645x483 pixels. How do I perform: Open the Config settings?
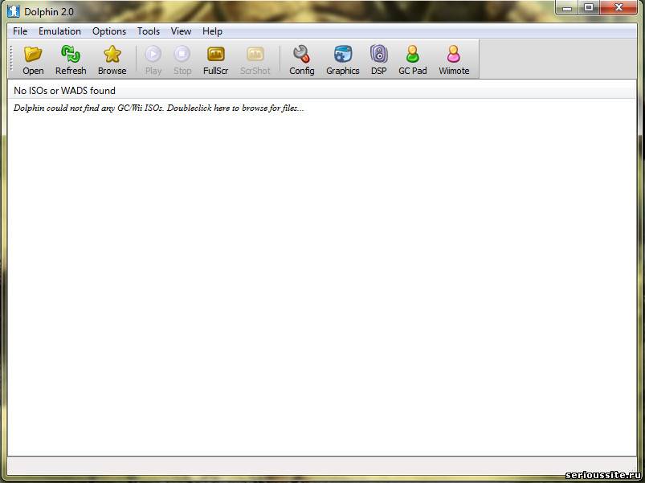point(301,60)
